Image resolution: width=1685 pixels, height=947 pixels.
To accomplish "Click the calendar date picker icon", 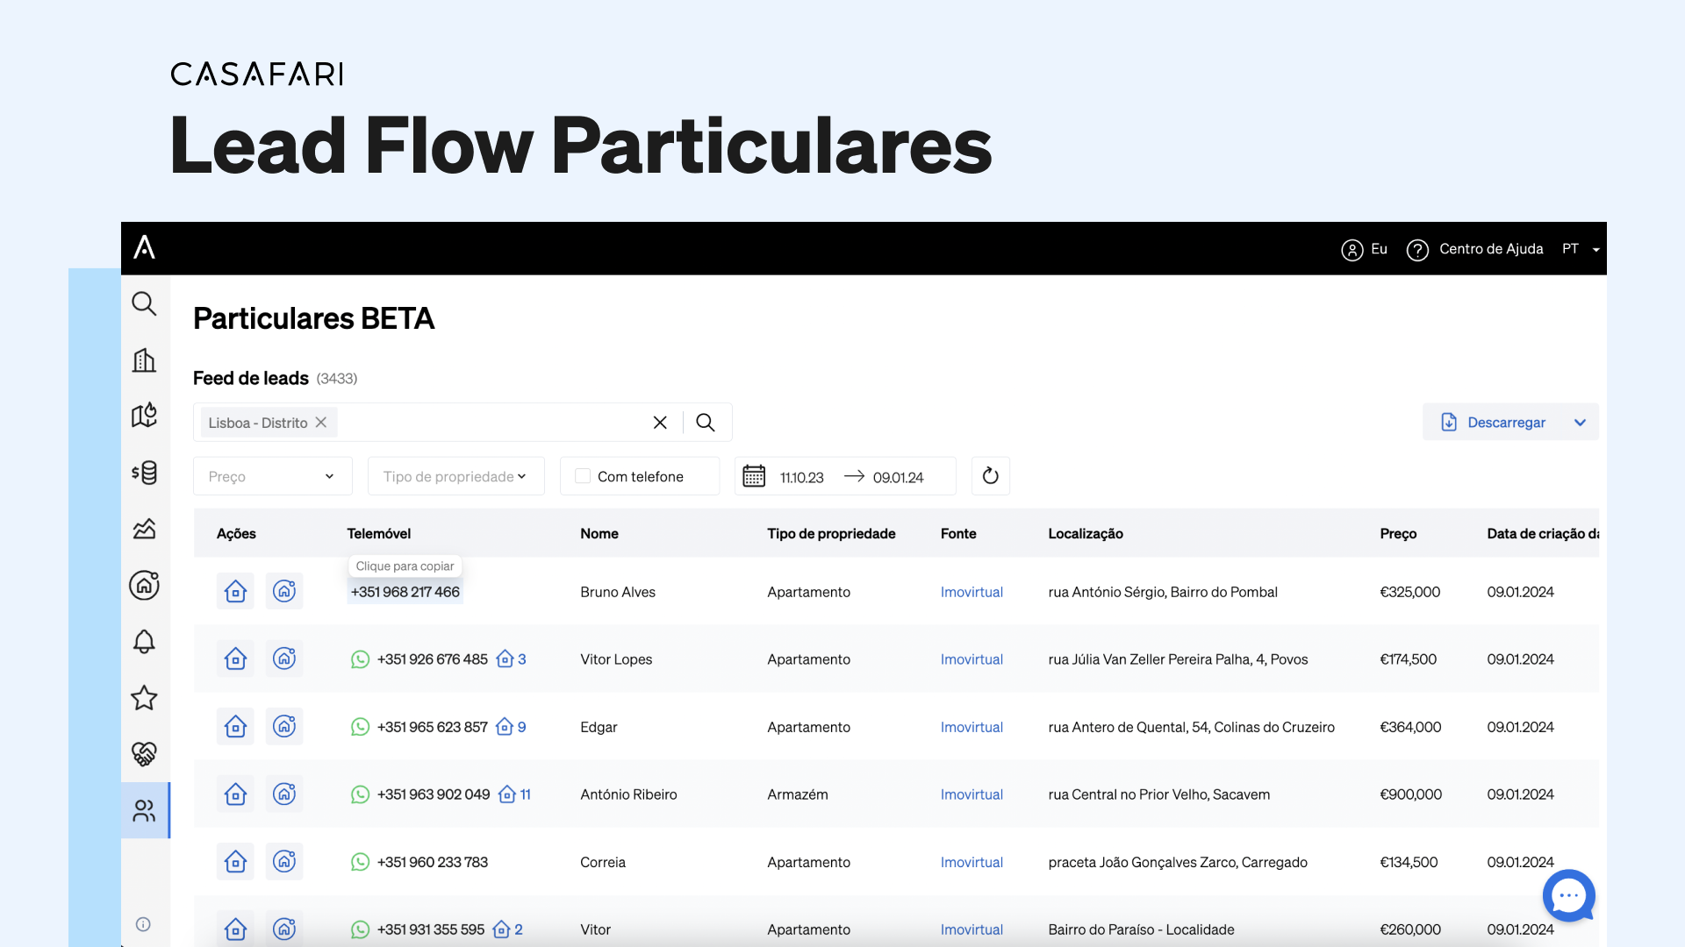I will tap(753, 475).
